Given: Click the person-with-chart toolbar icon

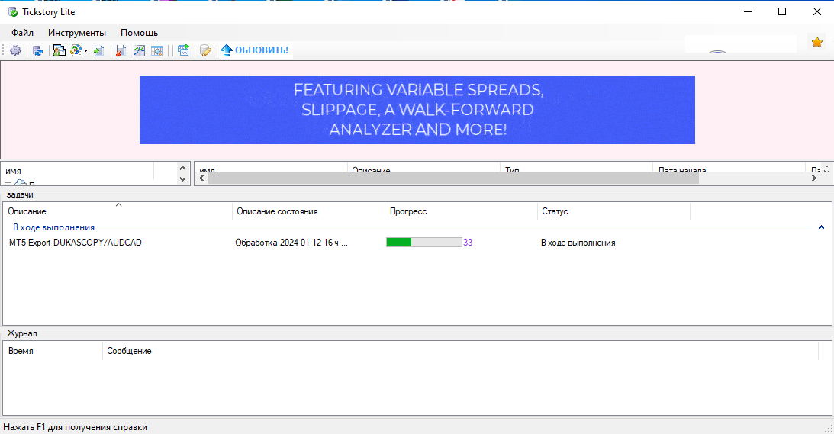Looking at the screenshot, I should (x=59, y=50).
